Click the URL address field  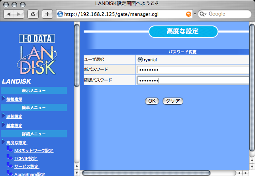124,14
